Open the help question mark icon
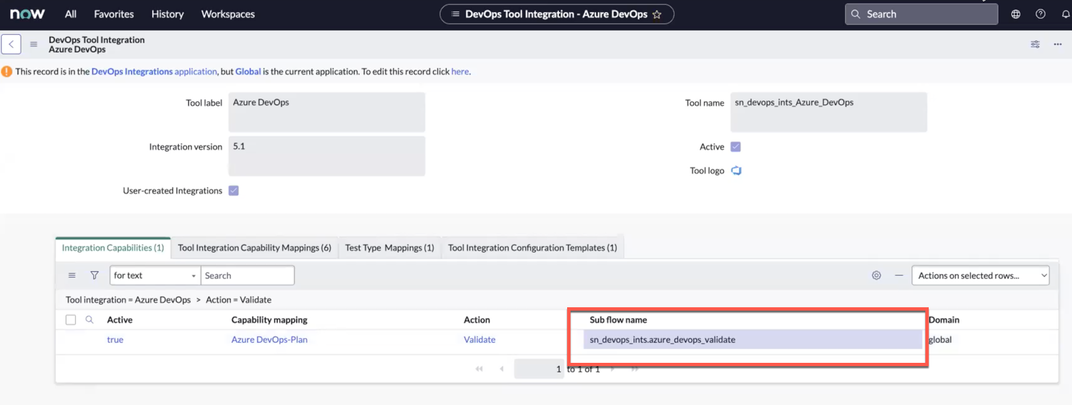This screenshot has height=405, width=1072. point(1041,14)
